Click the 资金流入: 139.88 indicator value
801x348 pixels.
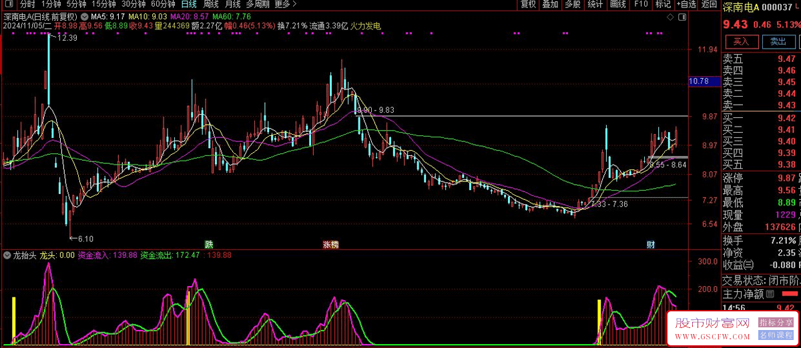coord(107,255)
